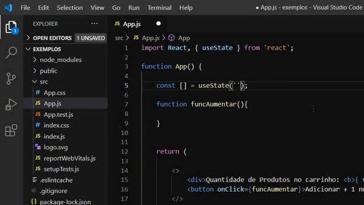Open the Extensions view
The width and height of the screenshot is (364, 205).
(11, 130)
